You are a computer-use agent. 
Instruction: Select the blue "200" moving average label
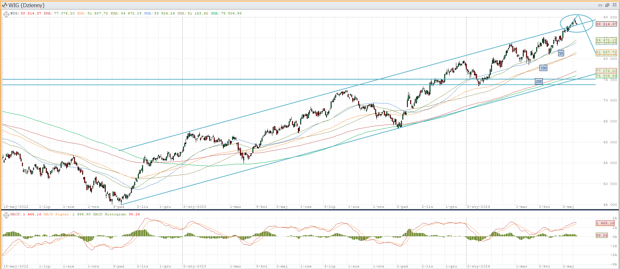tap(538, 81)
